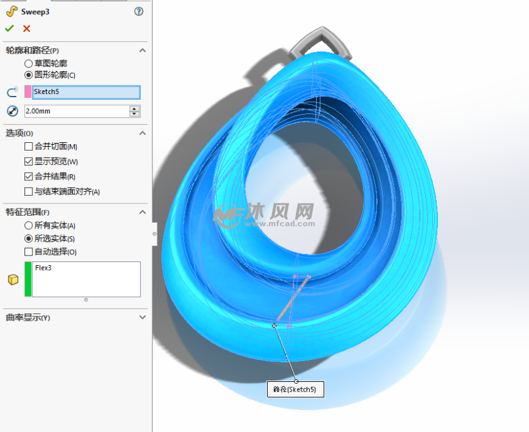
Task: Uncheck the 合并结果(R) checkbox
Action: click(28, 176)
